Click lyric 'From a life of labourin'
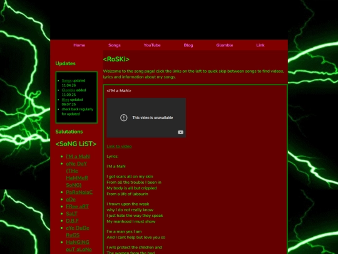This screenshot has width=338, height=254. pos(128,194)
